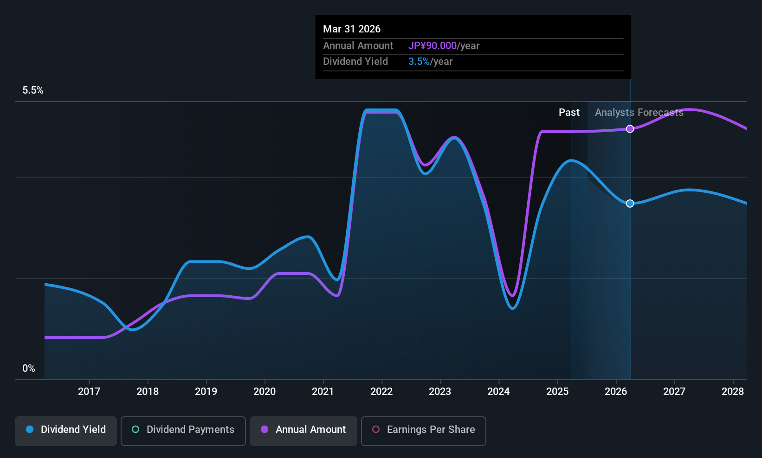Click the 2022 x-axis label
This screenshot has width=762, height=458.
[x=381, y=392]
